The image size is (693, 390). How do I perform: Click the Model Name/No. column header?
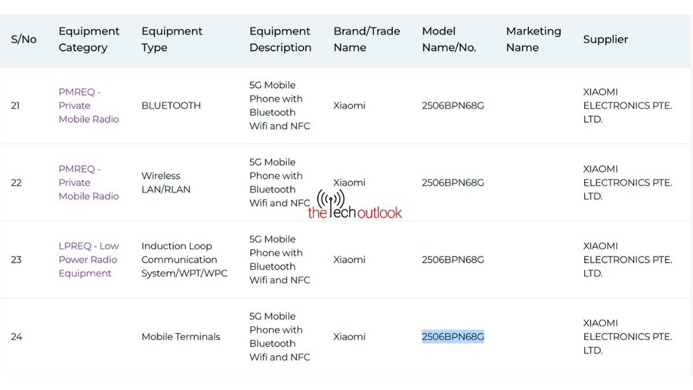click(x=449, y=39)
